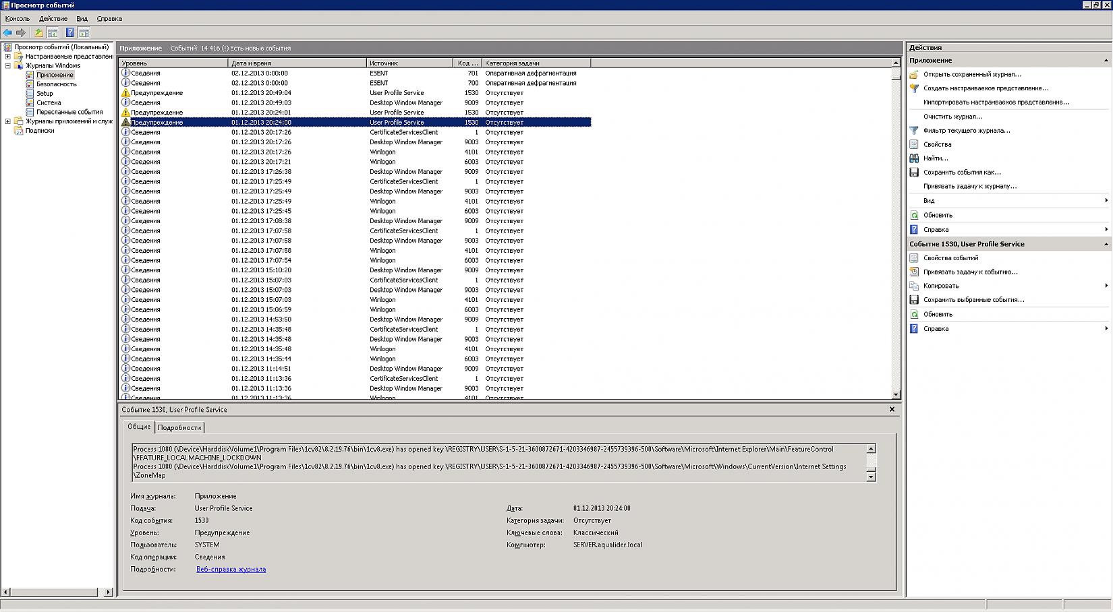Screen dimensions: 1113x612
Task: Click the funnel icon for Создать настраиваемое представление
Action: pyautogui.click(x=914, y=88)
